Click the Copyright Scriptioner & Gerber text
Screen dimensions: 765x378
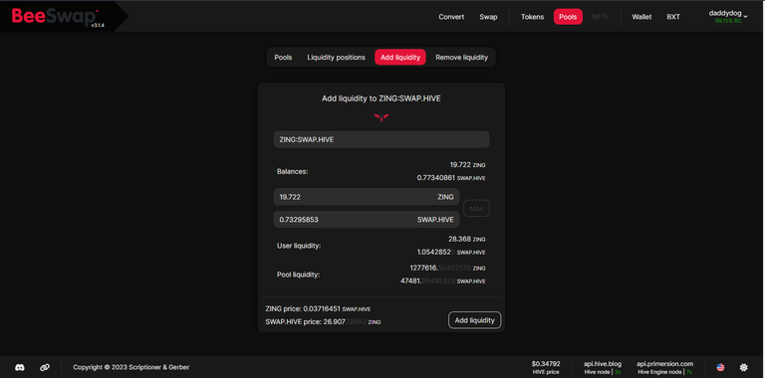[131, 367]
